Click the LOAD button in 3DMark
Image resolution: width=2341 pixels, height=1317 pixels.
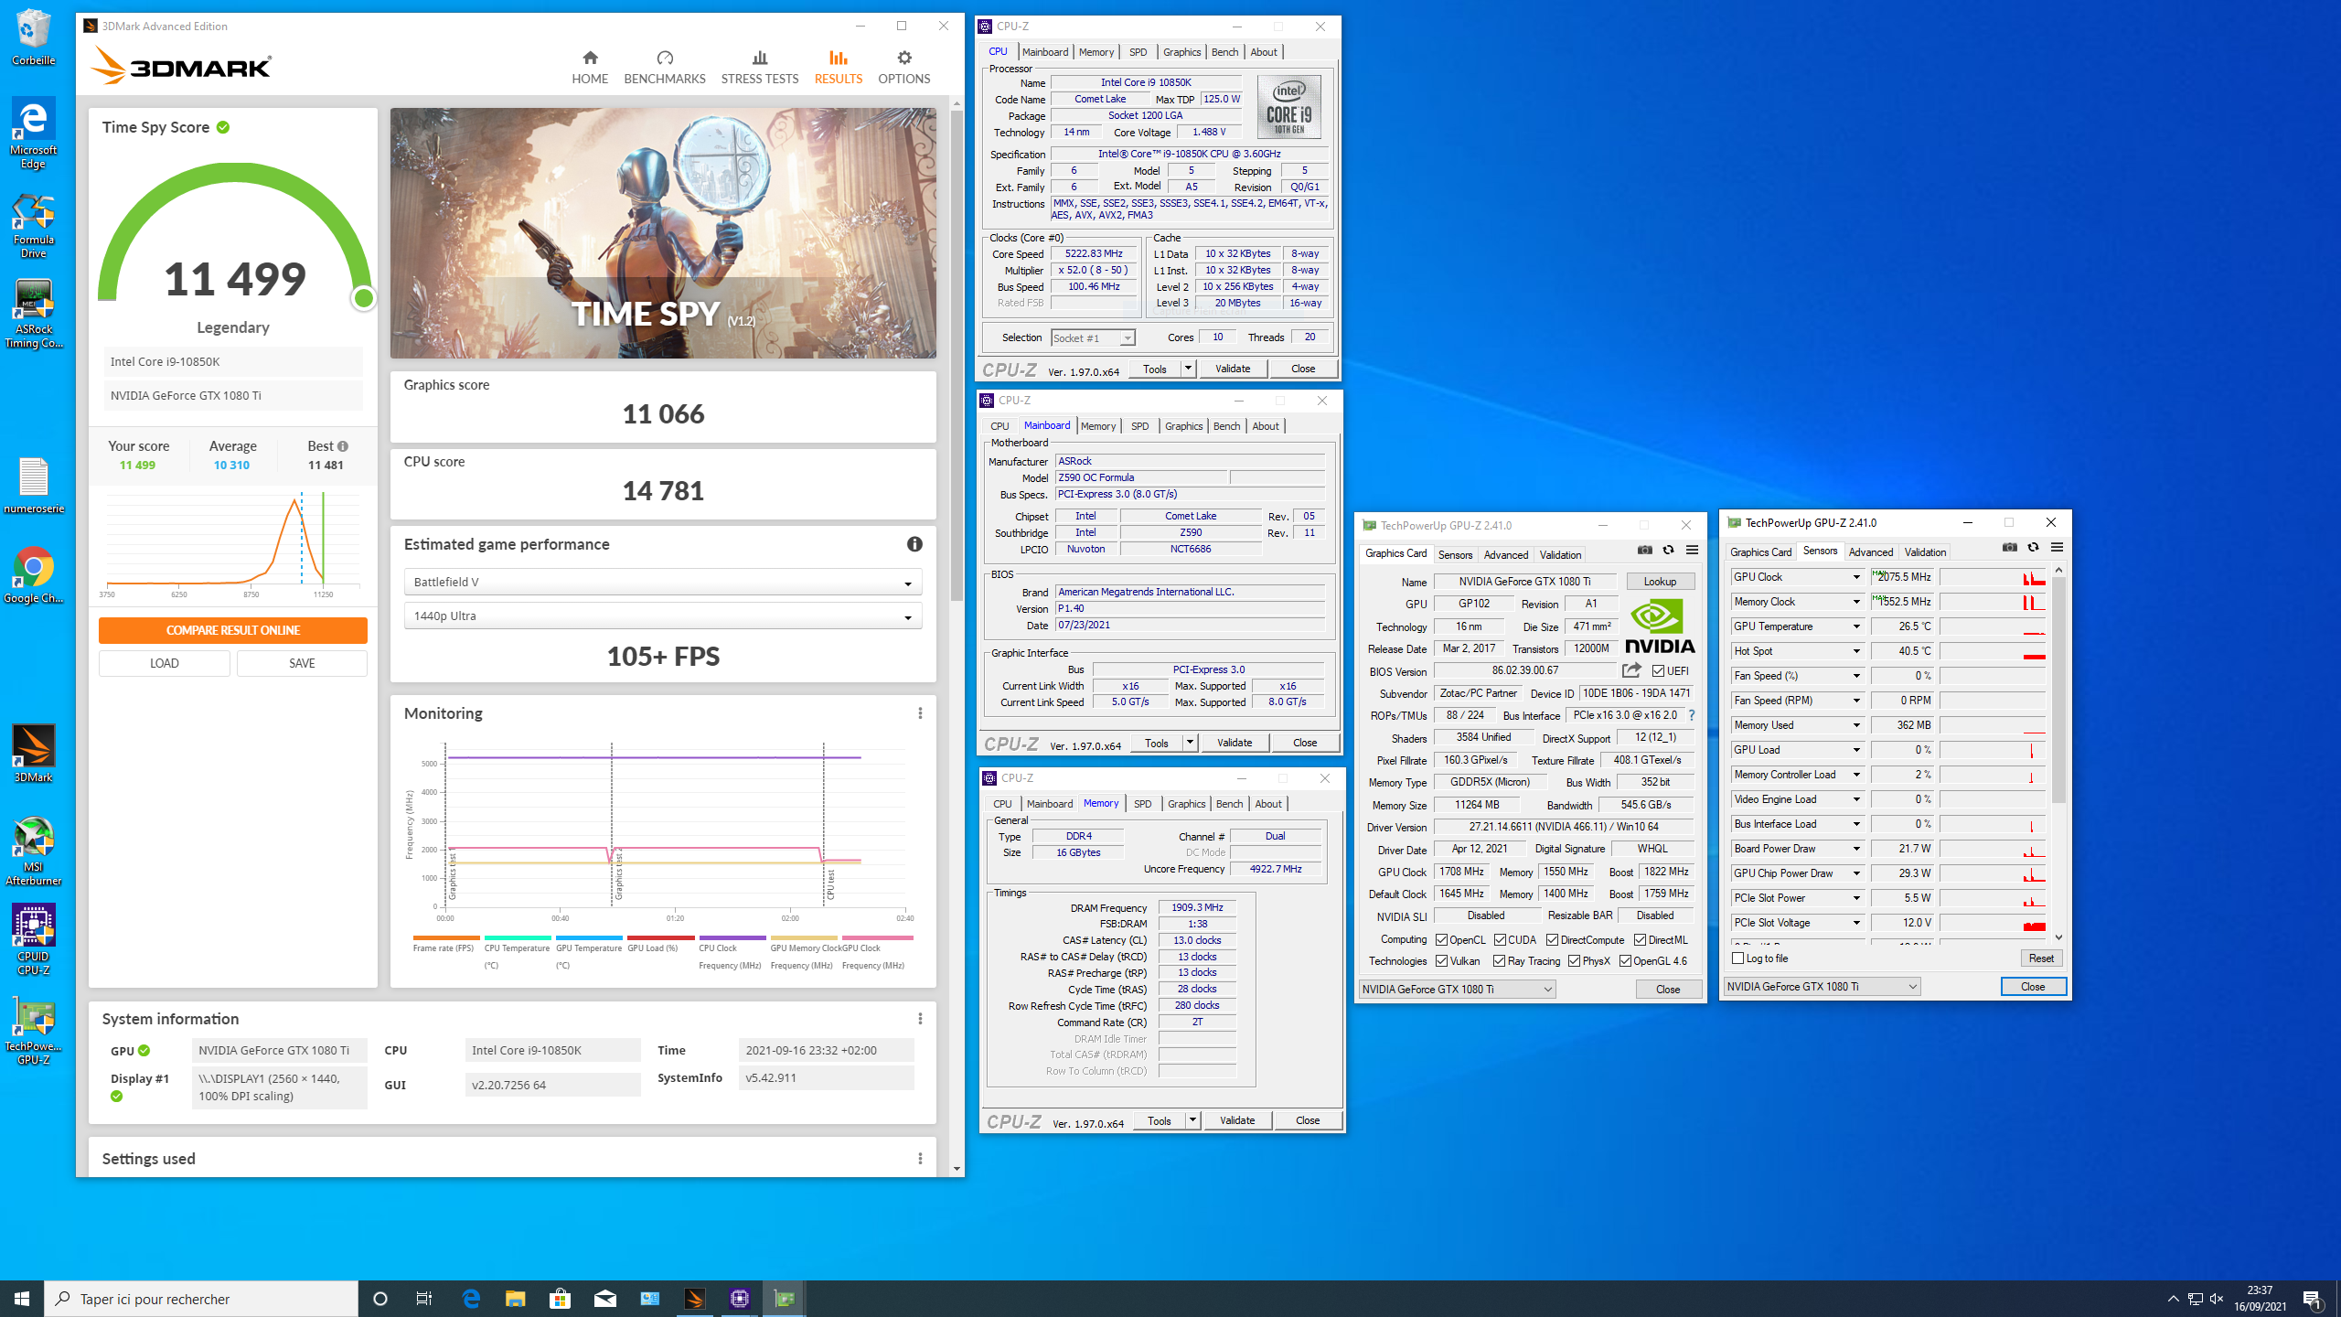[x=165, y=663]
